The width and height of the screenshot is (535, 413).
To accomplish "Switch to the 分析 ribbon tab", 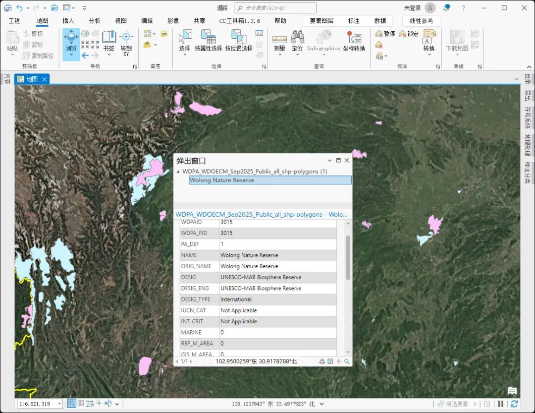I will (x=95, y=21).
